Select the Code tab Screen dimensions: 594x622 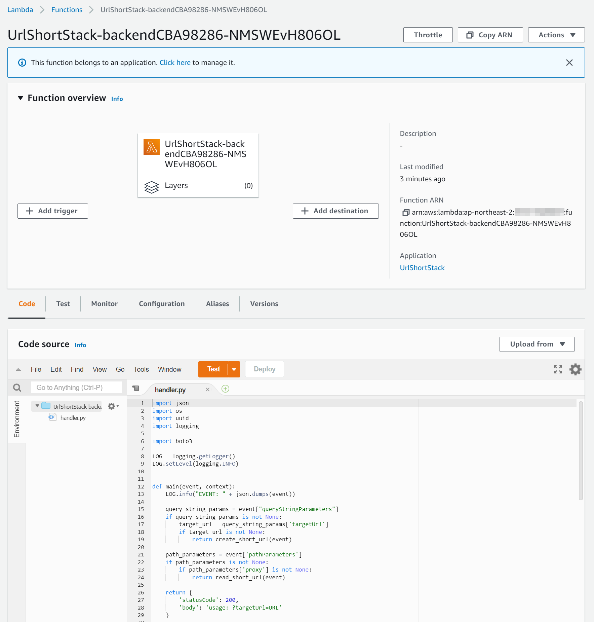(27, 304)
